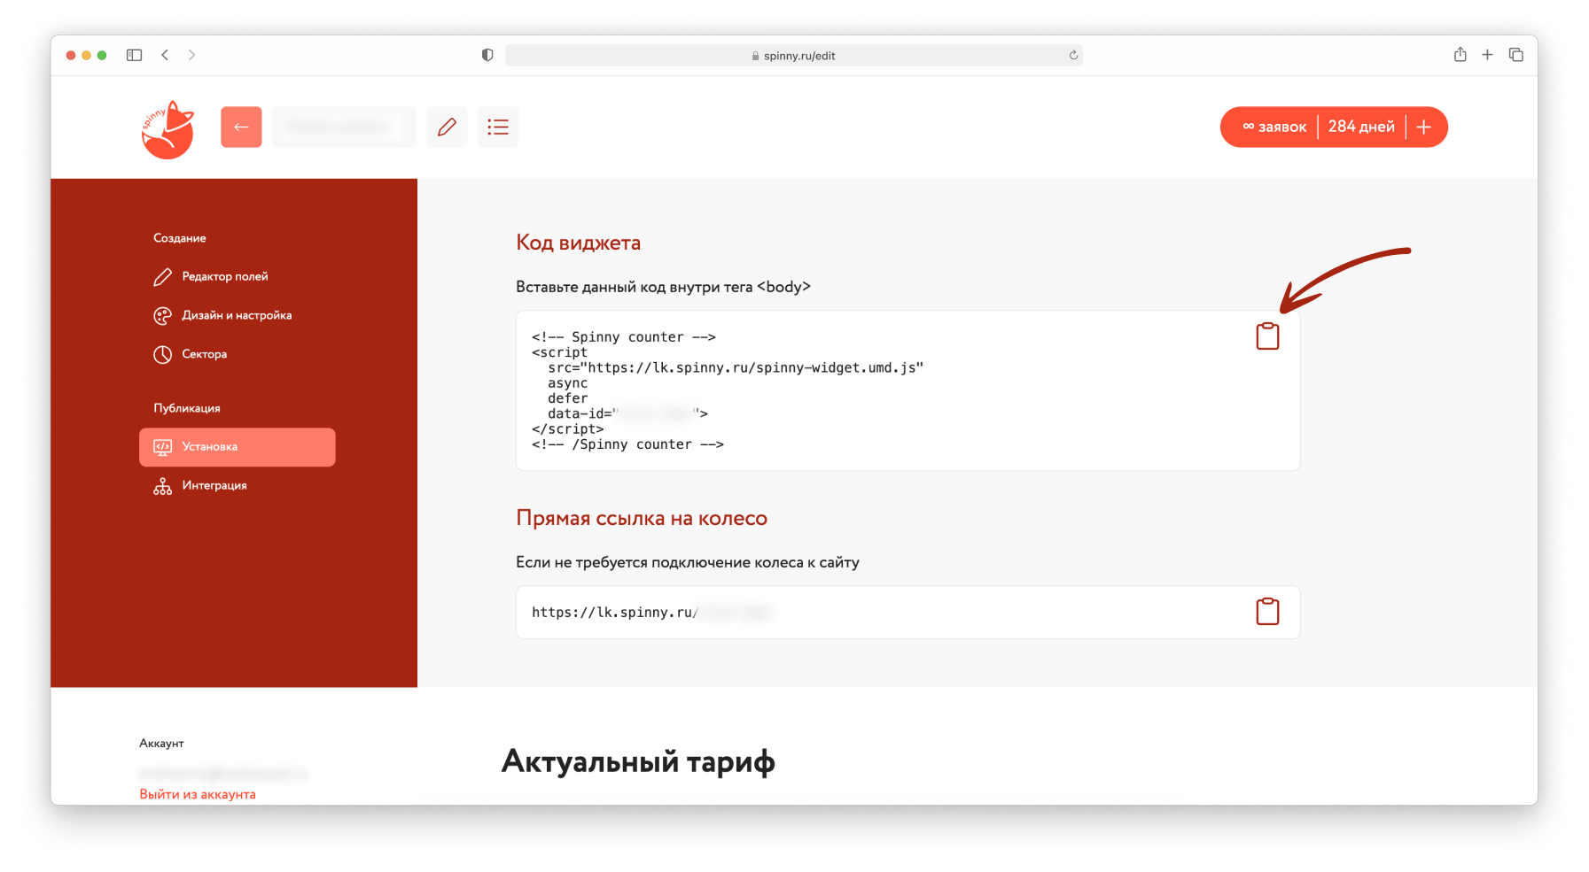The width and height of the screenshot is (1589, 872).
Task: Click the Создание sidebar section label
Action: (180, 238)
